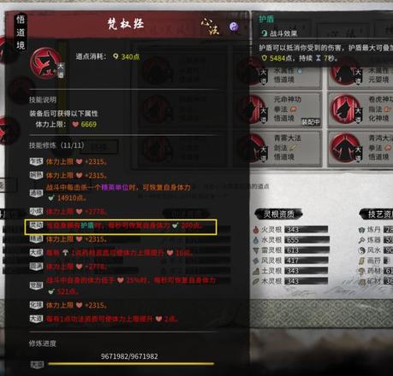This screenshot has height=376, width=393.
Task: Click the purple yin-yang icon beside 心法
Action: pyautogui.click(x=234, y=26)
